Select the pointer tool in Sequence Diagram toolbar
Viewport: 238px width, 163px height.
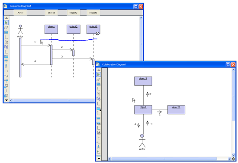coord(6,22)
